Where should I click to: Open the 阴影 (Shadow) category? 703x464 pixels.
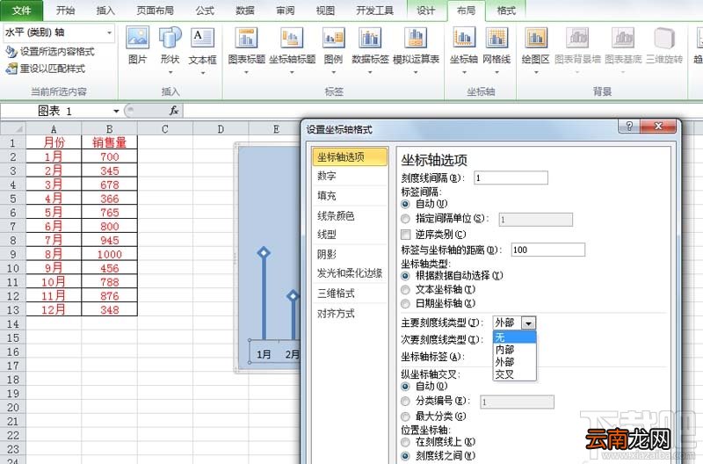coord(350,254)
